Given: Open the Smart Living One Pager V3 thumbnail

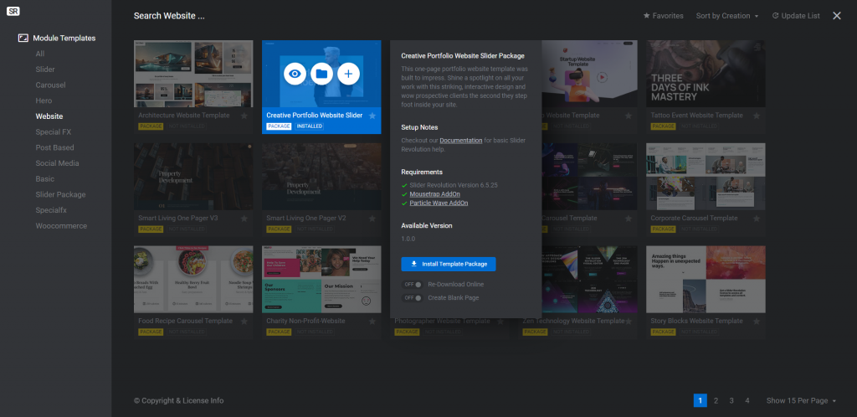Looking at the screenshot, I should pos(193,177).
